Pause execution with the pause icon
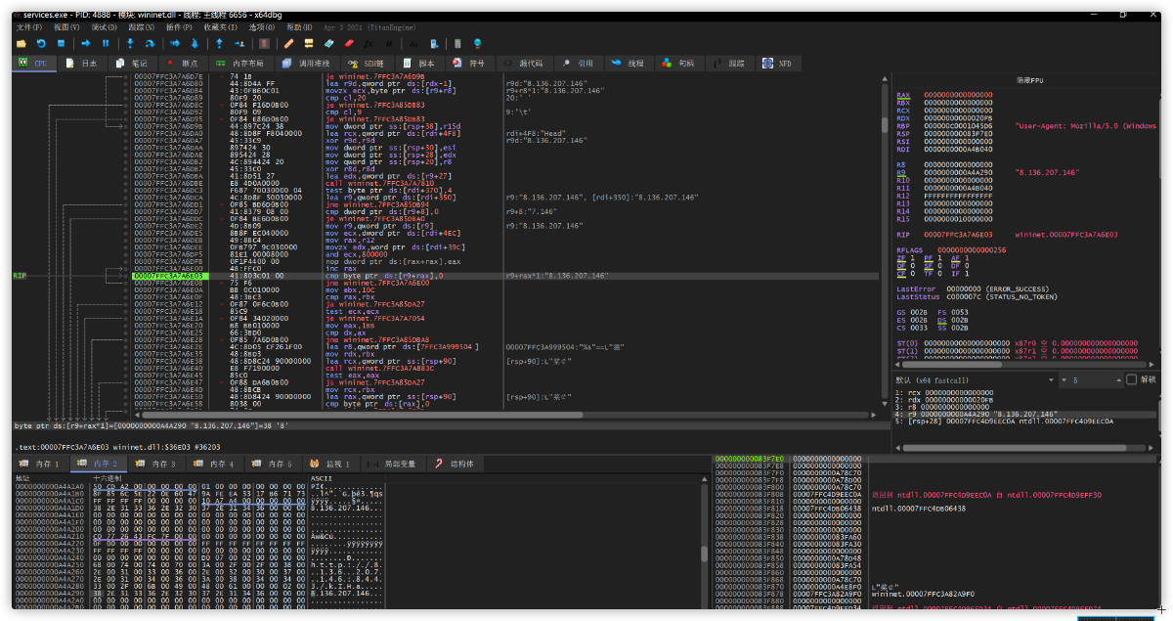The image size is (1173, 621). [x=106, y=44]
